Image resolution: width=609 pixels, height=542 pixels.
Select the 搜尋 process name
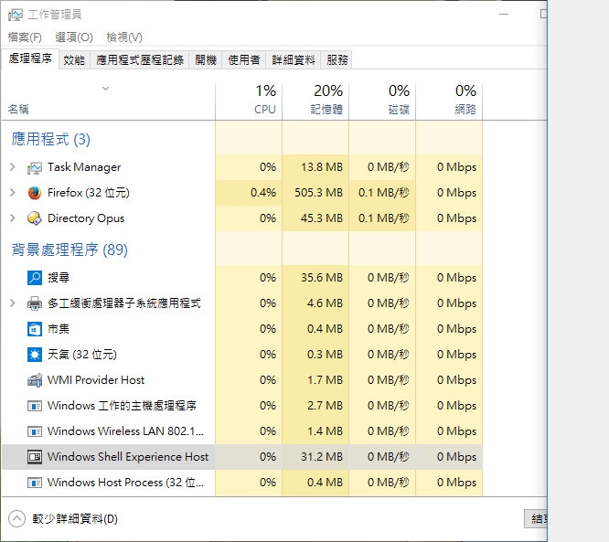click(x=59, y=278)
